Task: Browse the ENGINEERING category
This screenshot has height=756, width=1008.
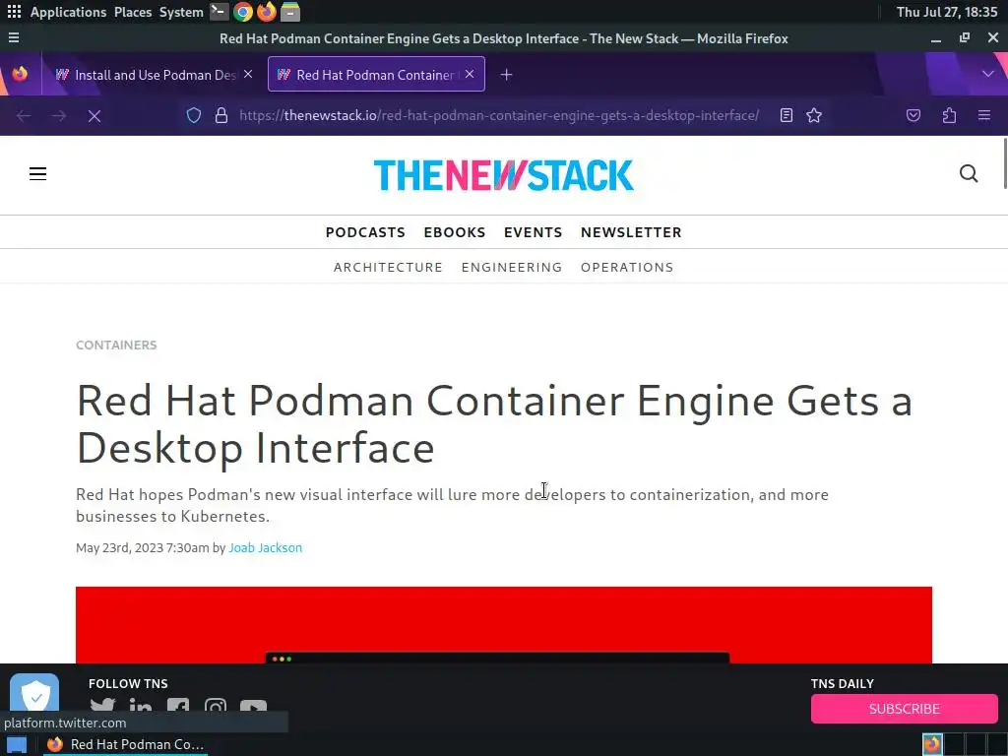Action: 512,267
